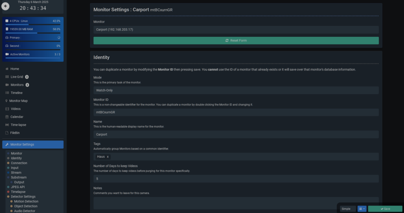Click the back arrow button in sidebar
The height and width of the screenshot is (213, 404).
(x=6, y=6)
